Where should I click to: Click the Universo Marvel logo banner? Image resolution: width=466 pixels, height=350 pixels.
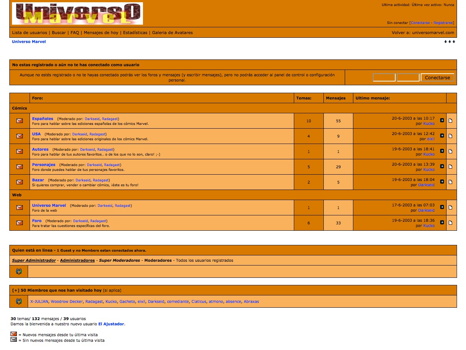click(x=77, y=13)
